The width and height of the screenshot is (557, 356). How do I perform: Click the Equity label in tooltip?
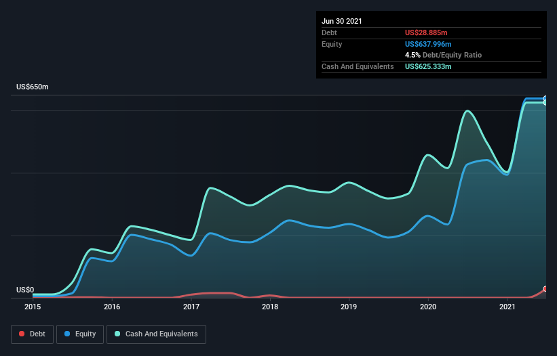332,44
